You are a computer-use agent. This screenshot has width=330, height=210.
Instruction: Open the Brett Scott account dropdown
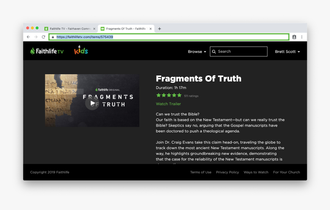(287, 52)
